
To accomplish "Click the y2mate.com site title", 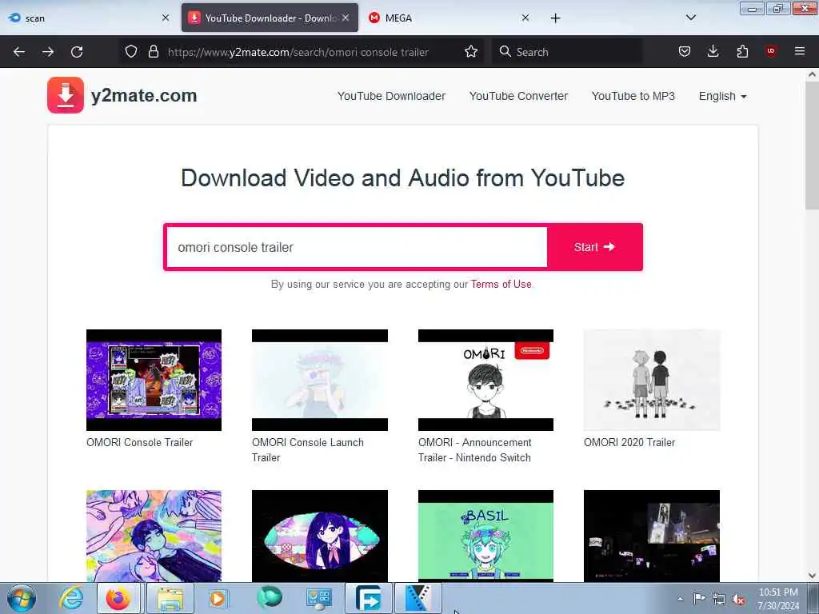I will pyautogui.click(x=144, y=96).
